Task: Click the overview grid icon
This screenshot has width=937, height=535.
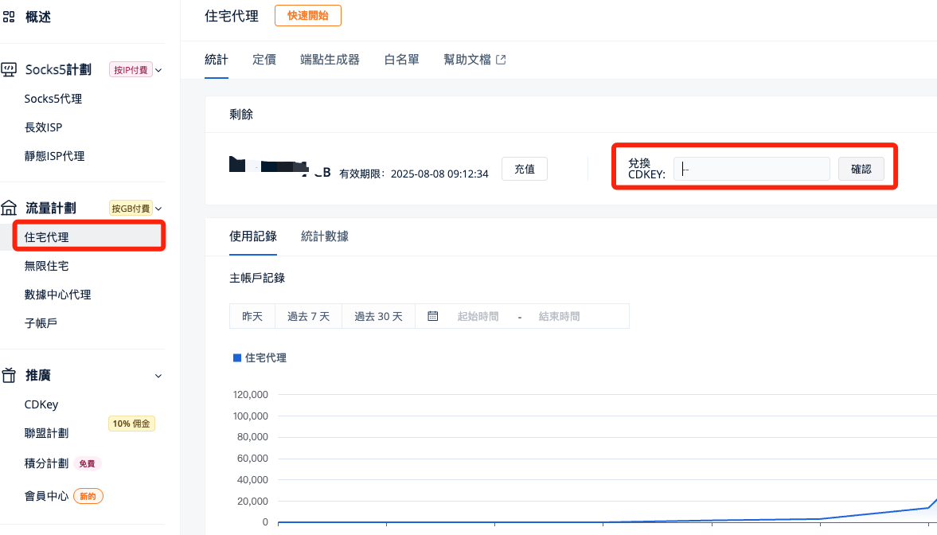Action: point(10,17)
